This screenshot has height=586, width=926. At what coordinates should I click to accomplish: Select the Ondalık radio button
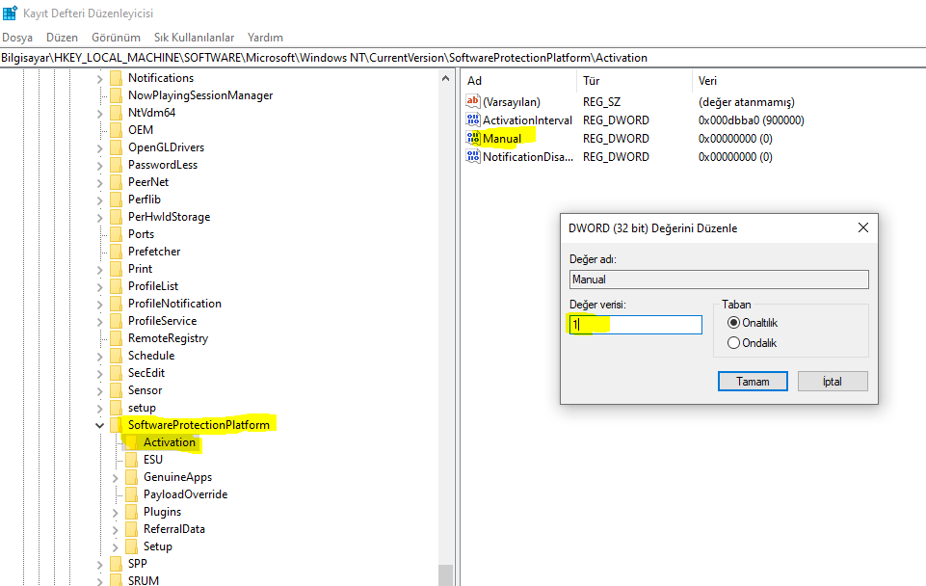click(x=734, y=343)
